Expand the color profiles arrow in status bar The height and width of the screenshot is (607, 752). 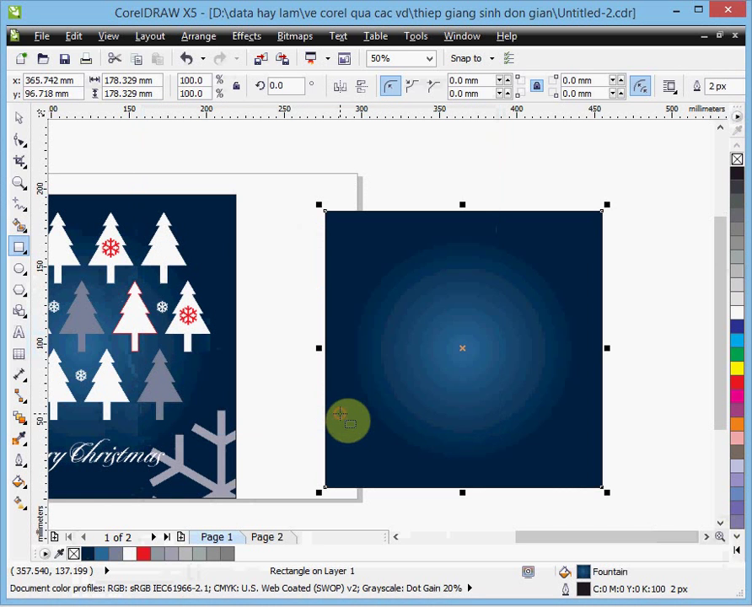(x=470, y=588)
